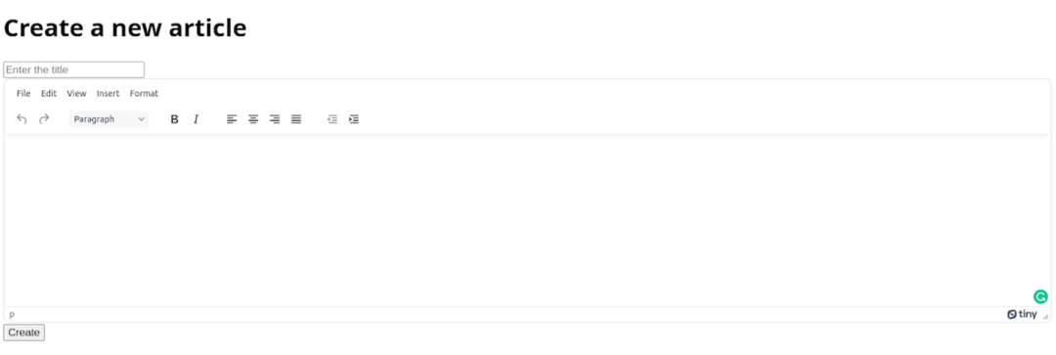Click the green Grammarly icon
1056x355 pixels.
[1040, 296]
